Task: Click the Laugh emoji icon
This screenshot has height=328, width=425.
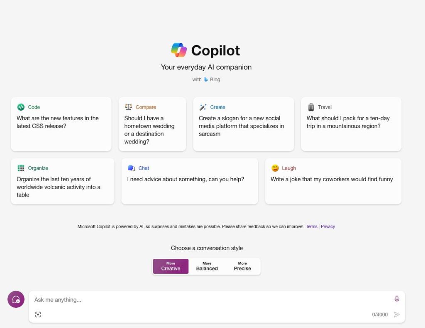Action: [x=275, y=168]
